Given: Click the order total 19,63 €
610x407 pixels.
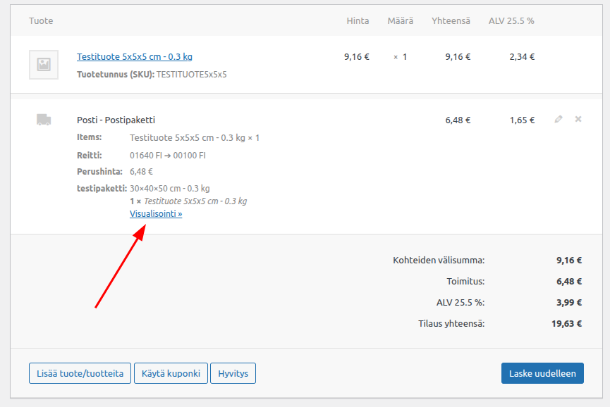Looking at the screenshot, I should click(568, 325).
